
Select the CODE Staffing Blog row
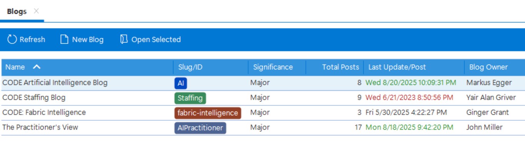point(262,98)
